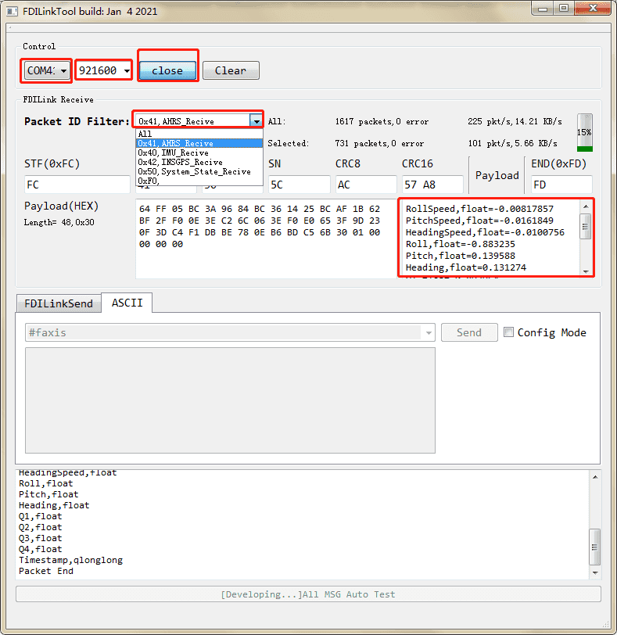The image size is (617, 635).
Task: Click the Pitch,float=0.139588 line
Action: [461, 256]
